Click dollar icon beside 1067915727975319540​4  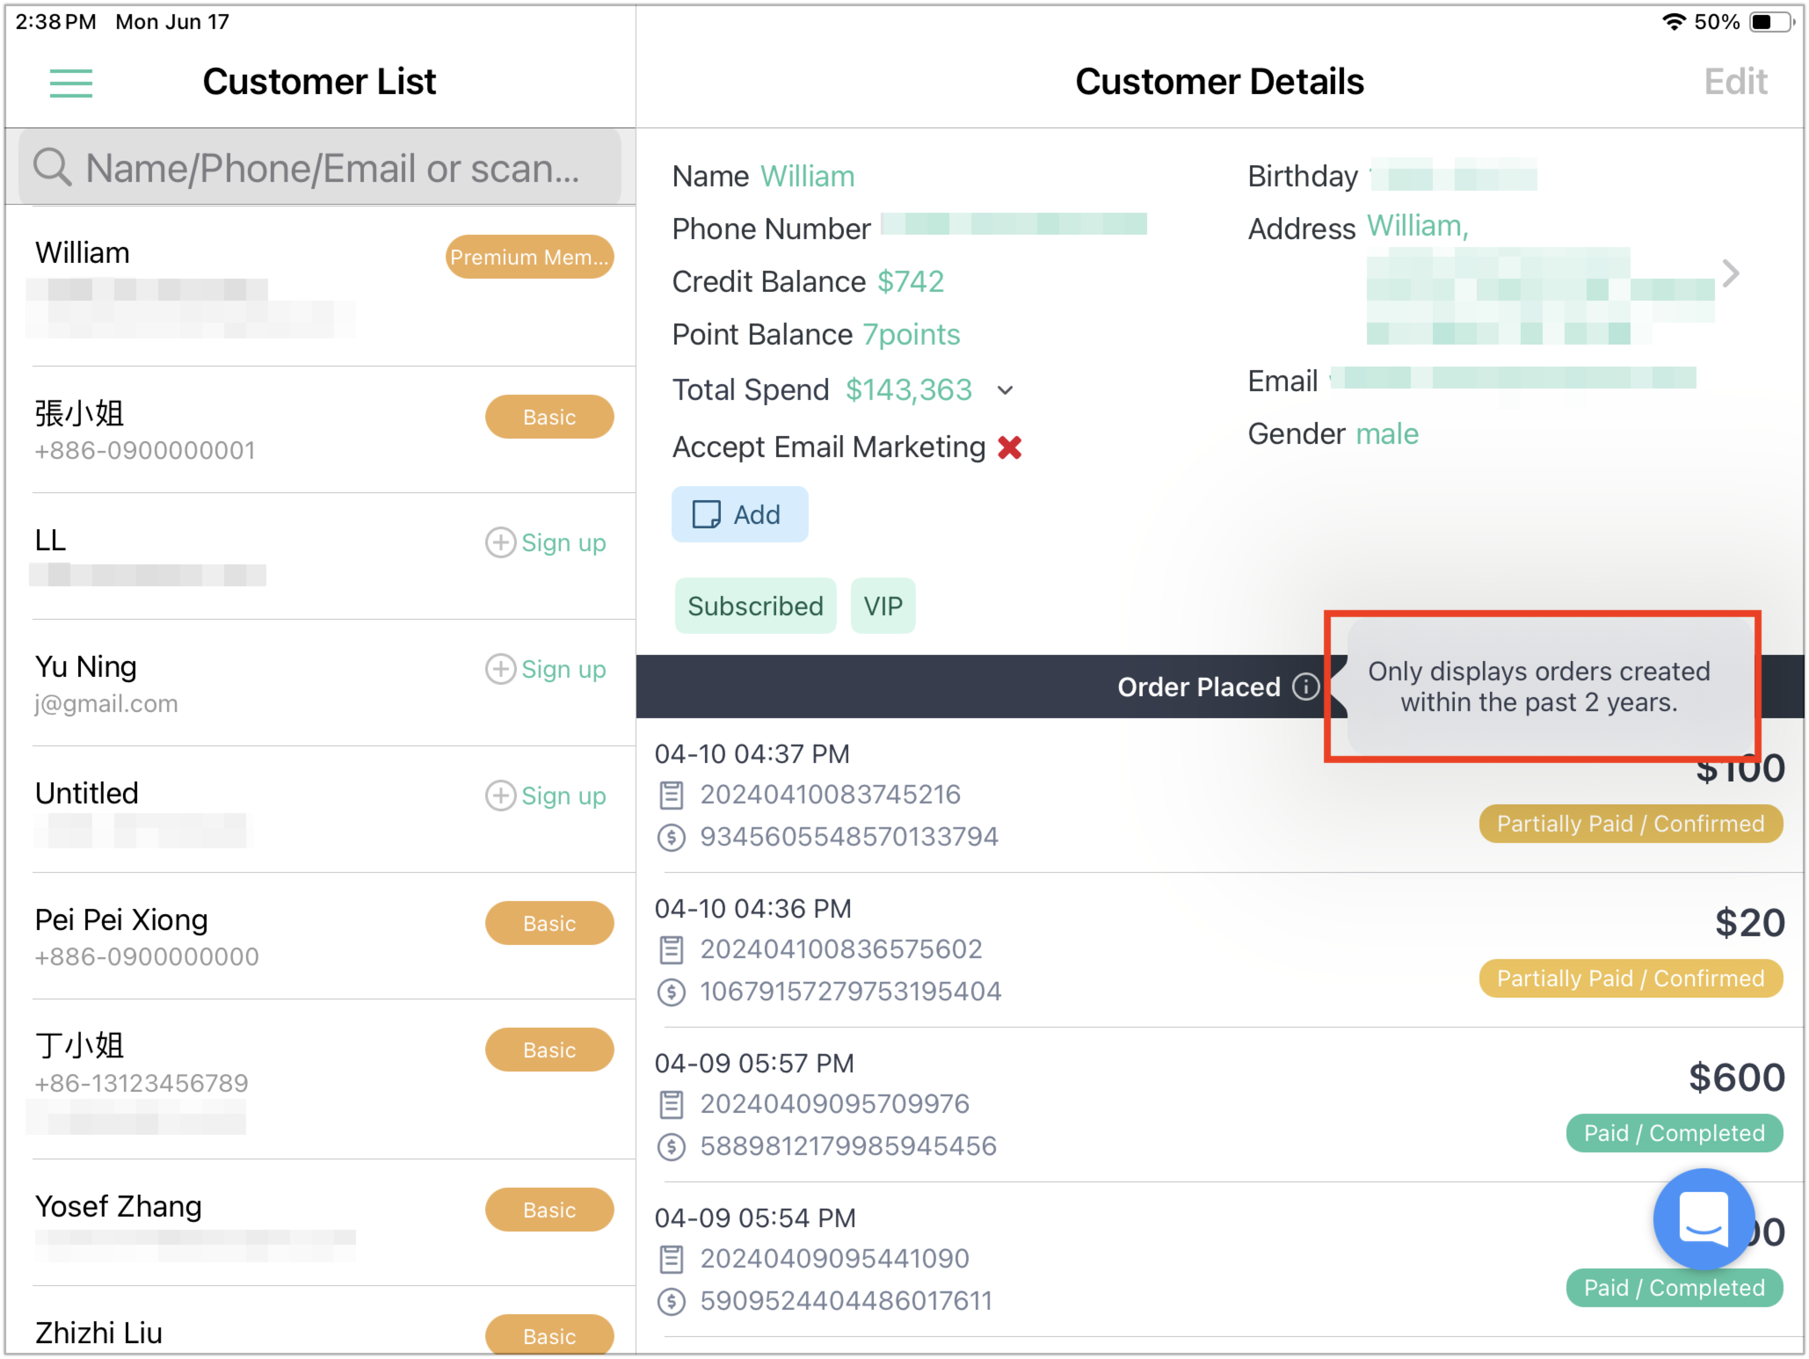coord(672,992)
